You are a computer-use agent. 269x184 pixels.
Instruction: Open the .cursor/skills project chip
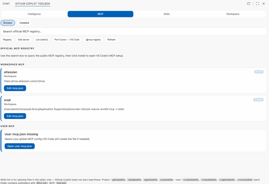coord(166,180)
